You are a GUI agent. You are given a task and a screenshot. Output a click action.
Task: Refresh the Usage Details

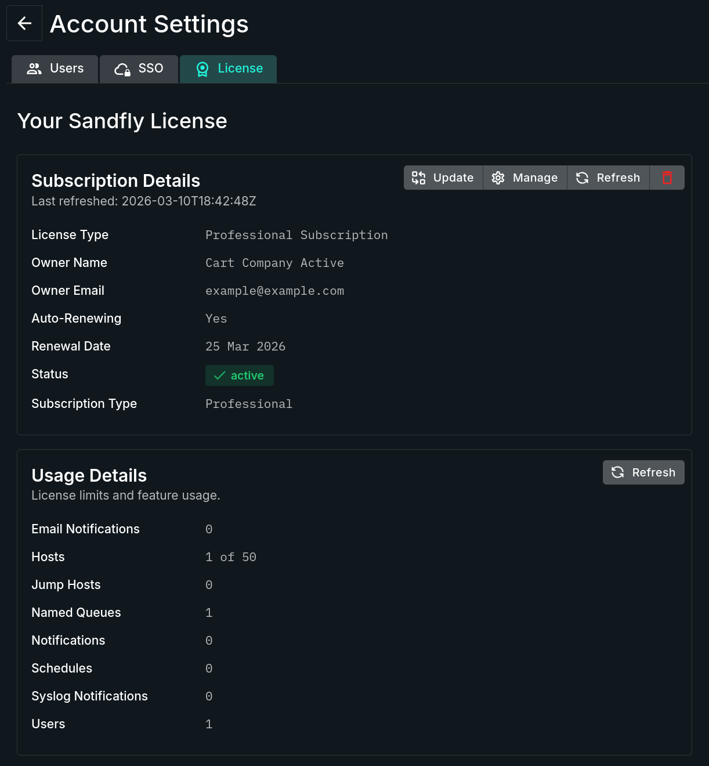643,472
